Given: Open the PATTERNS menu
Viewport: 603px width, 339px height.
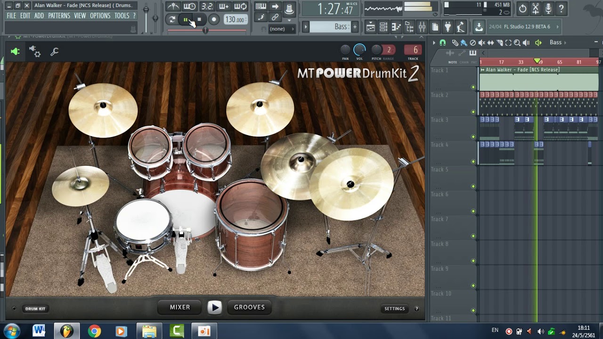Looking at the screenshot, I should coord(59,16).
